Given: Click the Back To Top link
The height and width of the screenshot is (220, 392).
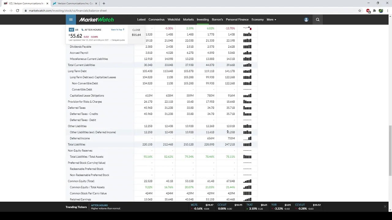Looking at the screenshot, I should tap(118, 30).
